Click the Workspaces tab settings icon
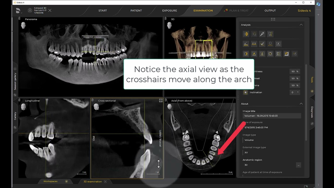Screen dimensions: 334x188 (x=66, y=181)
